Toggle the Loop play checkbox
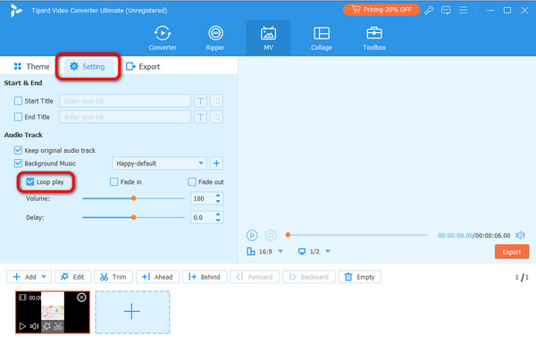The width and height of the screenshot is (536, 344). [30, 182]
